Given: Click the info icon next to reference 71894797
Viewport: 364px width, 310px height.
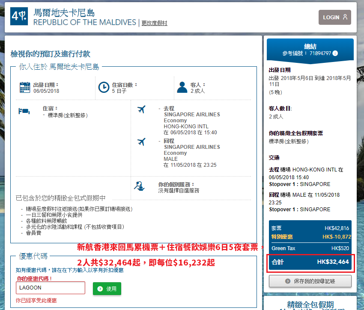Looking at the screenshot, I should coord(335,53).
